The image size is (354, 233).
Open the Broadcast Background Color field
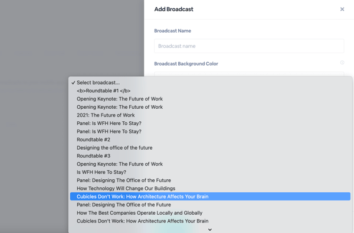(x=249, y=74)
